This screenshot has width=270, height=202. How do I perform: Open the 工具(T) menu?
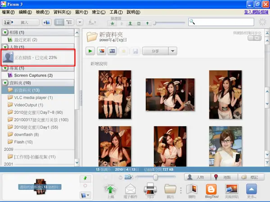[116, 12]
